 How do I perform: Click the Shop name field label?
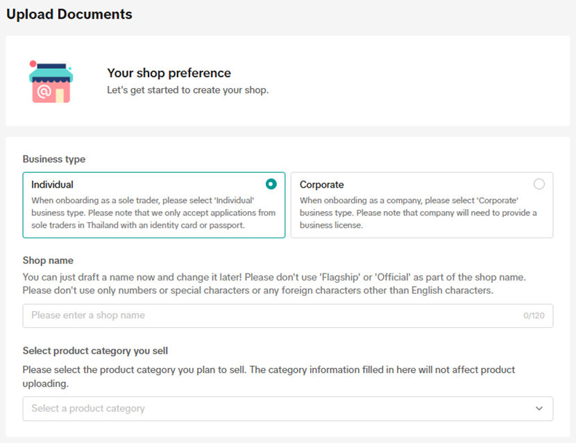click(x=48, y=260)
